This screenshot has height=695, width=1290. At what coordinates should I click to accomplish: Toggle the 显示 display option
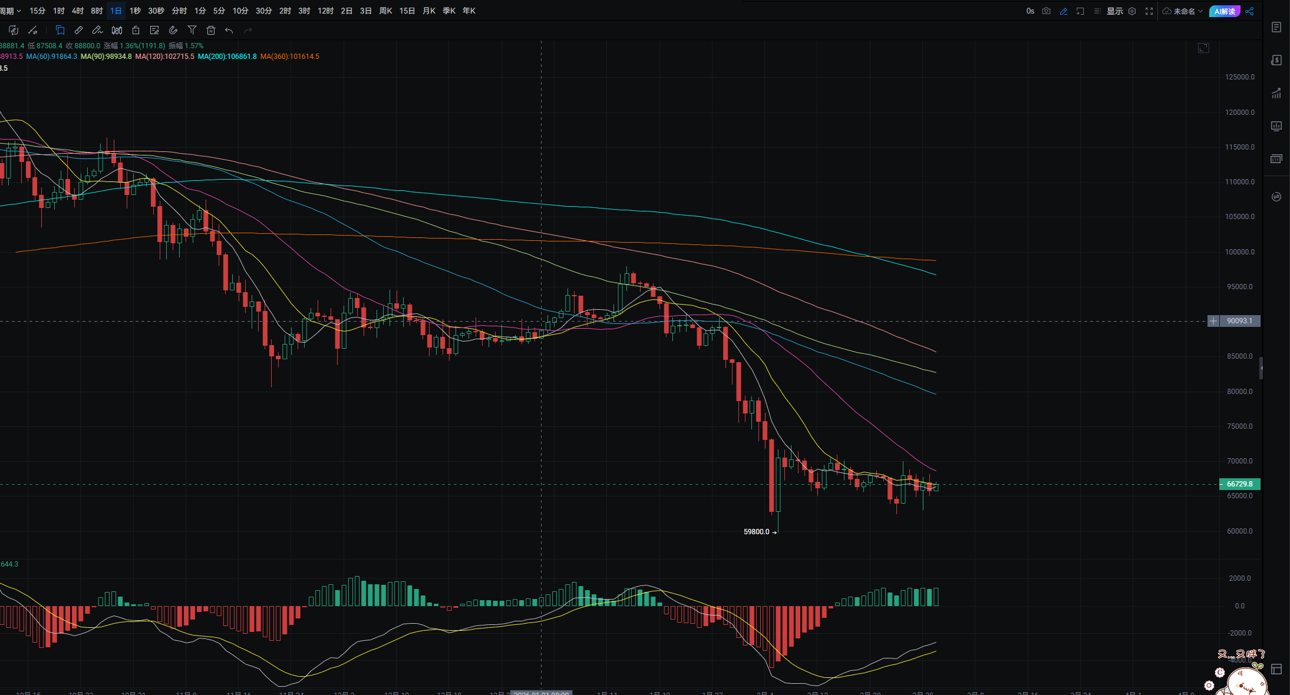coord(1114,11)
